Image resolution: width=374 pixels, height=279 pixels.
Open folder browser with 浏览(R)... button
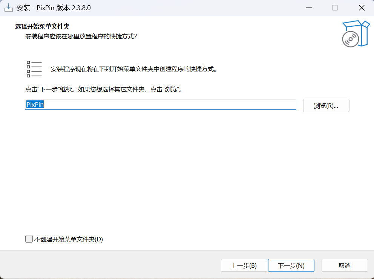[326, 106]
